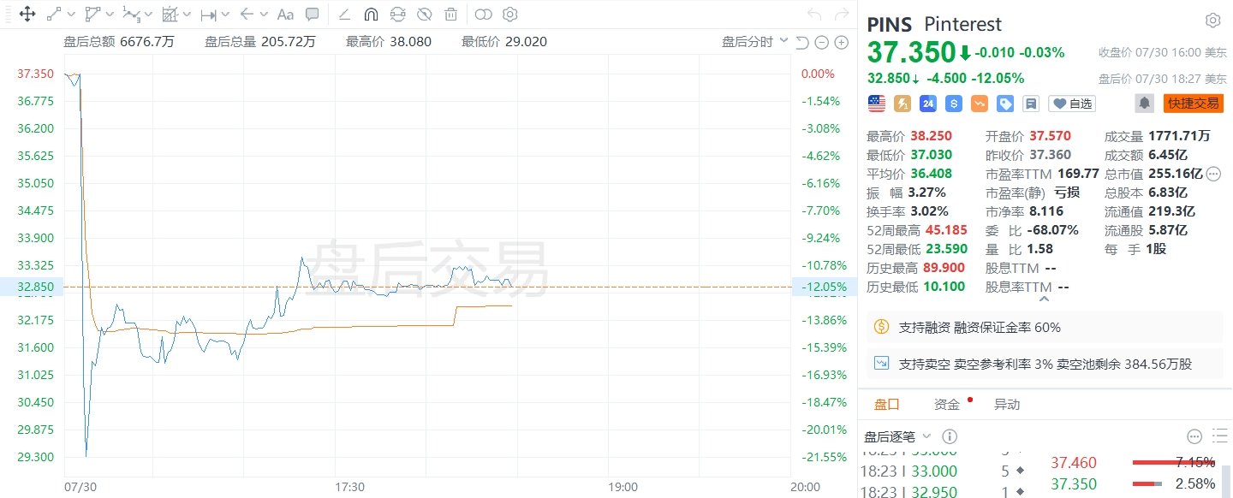
Task: Click the text annotation 'Aa' tool
Action: tap(286, 15)
